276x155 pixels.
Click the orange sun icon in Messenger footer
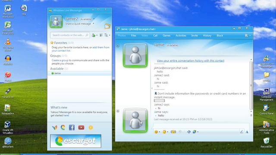coord(91,127)
